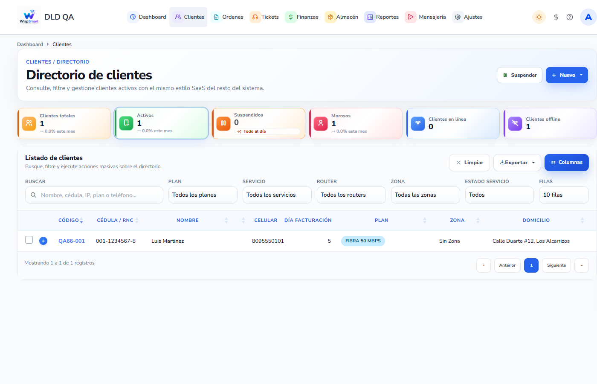Open the Todos los planes dropdown
Image resolution: width=597 pixels, height=384 pixels.
click(x=203, y=195)
